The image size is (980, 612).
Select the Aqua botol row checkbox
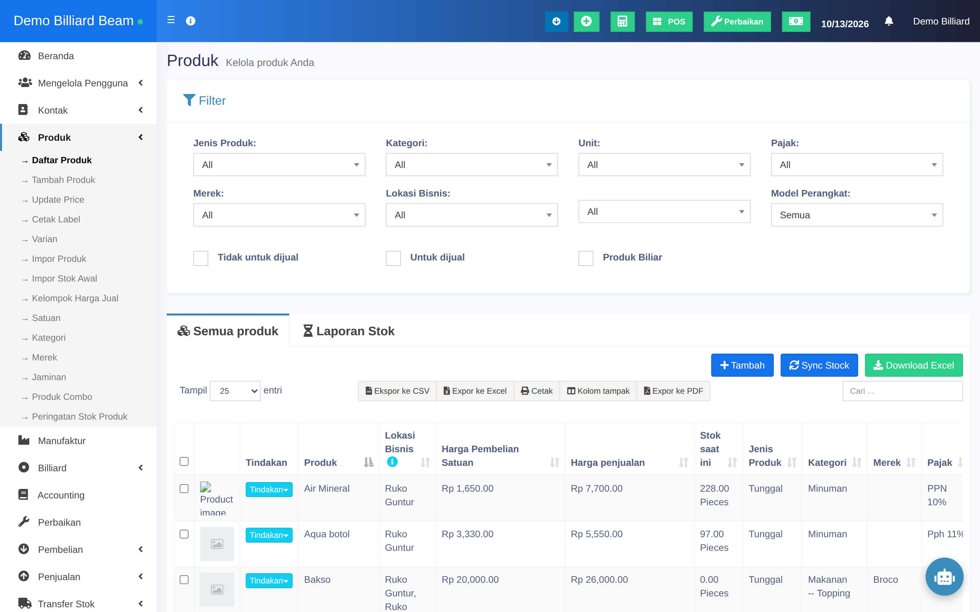(184, 534)
